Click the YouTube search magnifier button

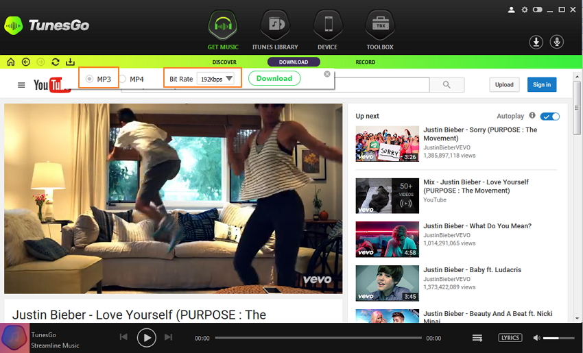click(x=447, y=85)
